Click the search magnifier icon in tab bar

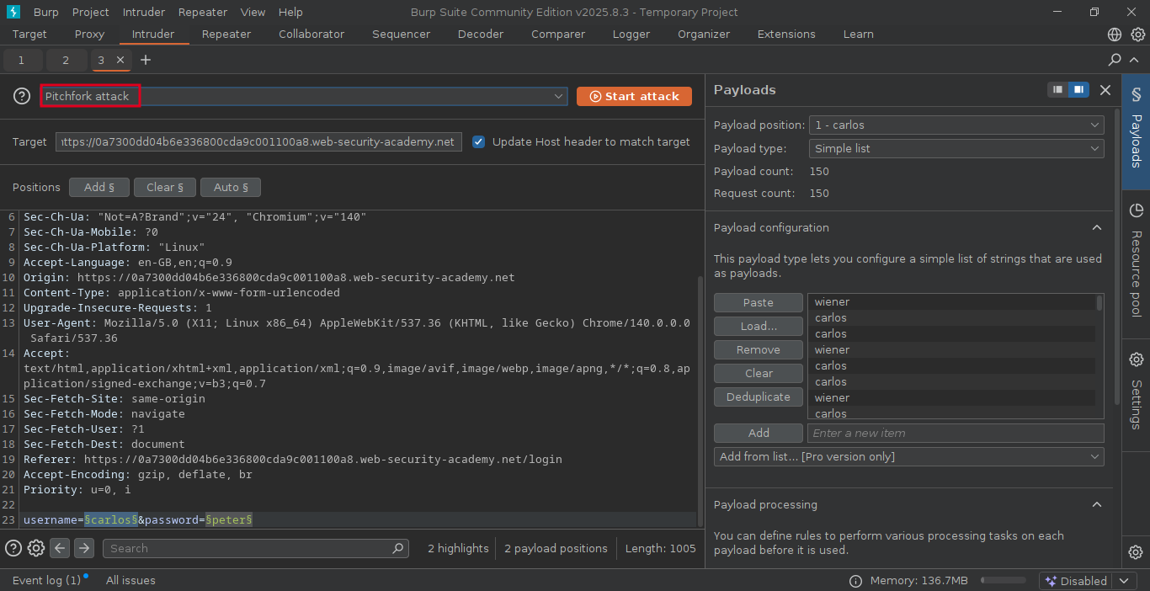click(x=1115, y=60)
